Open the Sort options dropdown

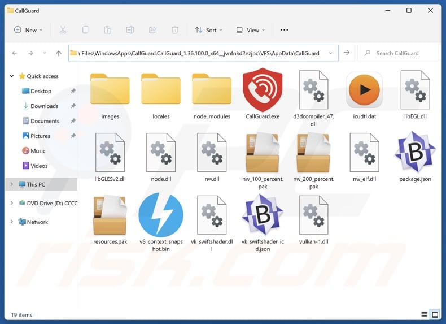point(208,30)
